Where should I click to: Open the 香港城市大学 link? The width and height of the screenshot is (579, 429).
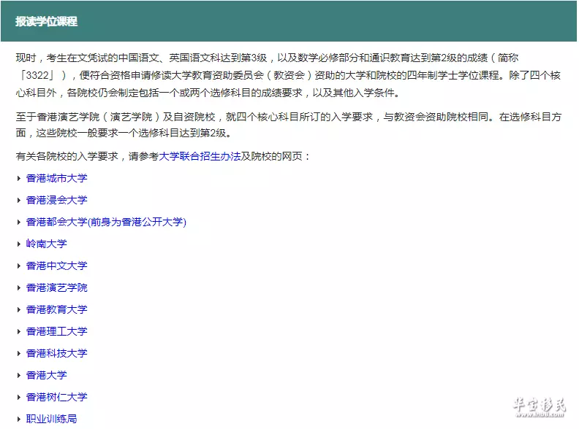click(56, 178)
